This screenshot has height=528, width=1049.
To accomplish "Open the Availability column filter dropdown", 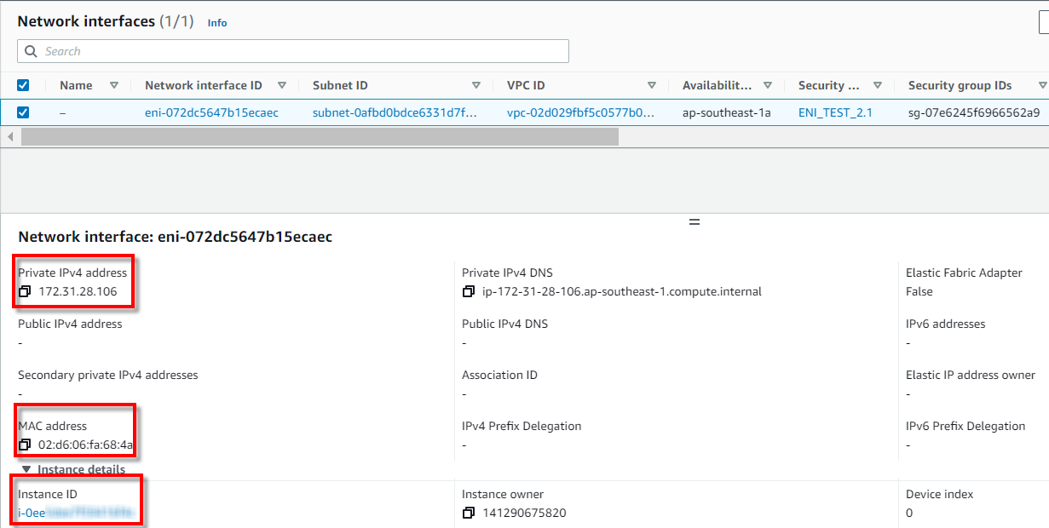I will coord(768,85).
